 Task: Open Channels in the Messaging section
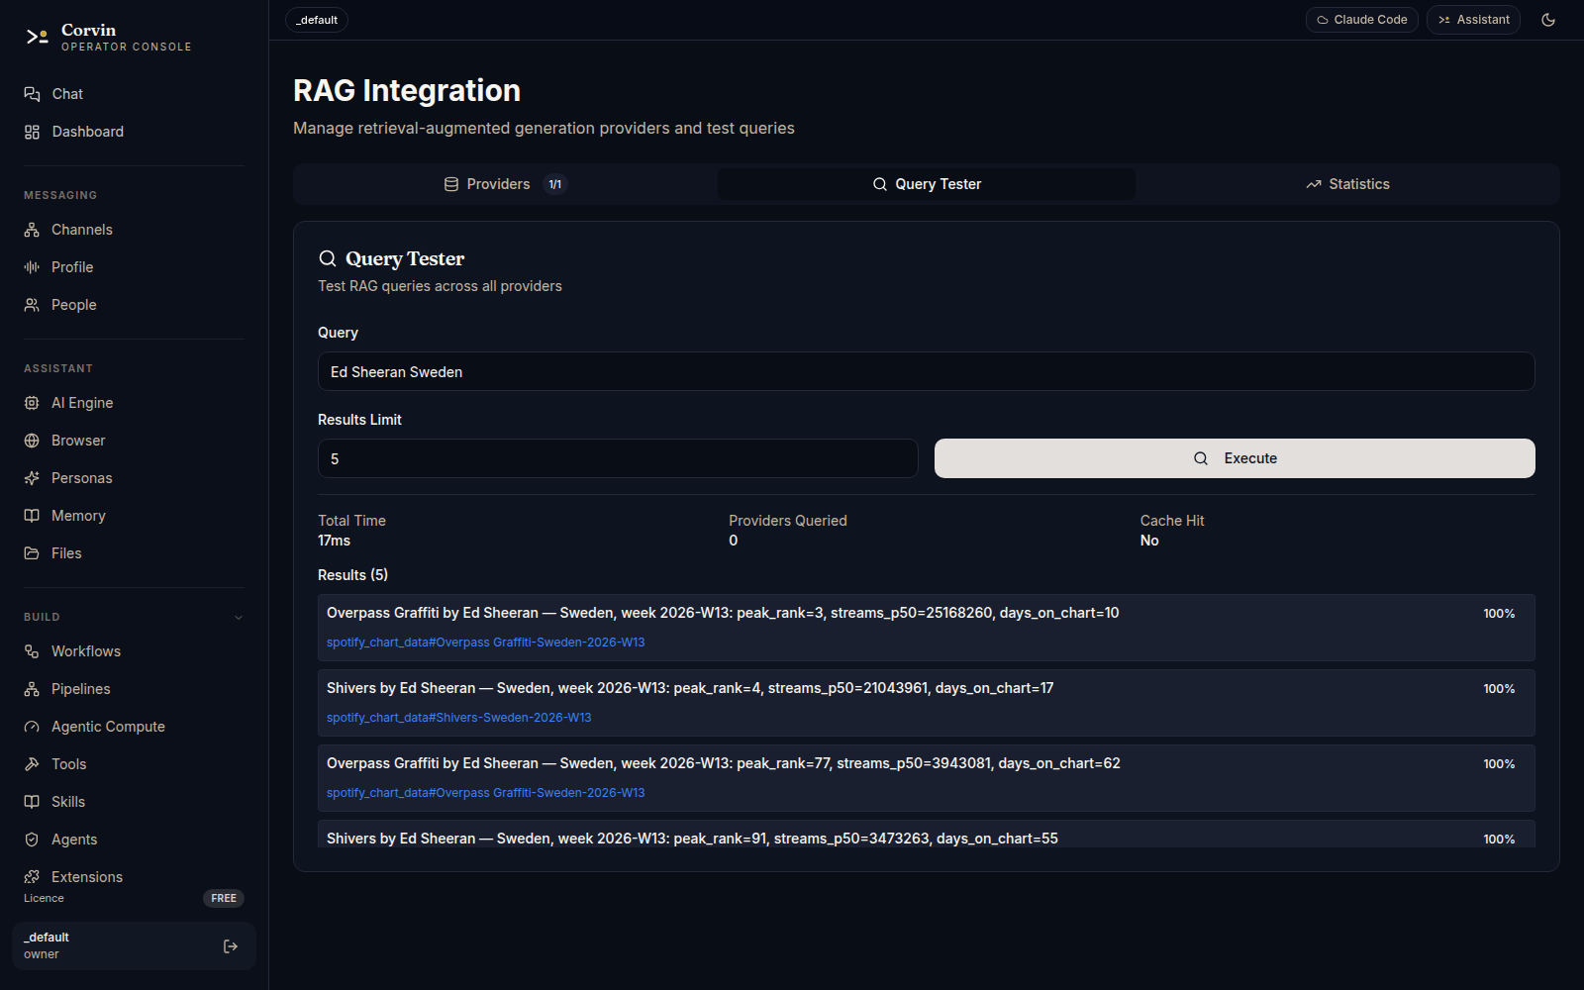tap(134, 230)
